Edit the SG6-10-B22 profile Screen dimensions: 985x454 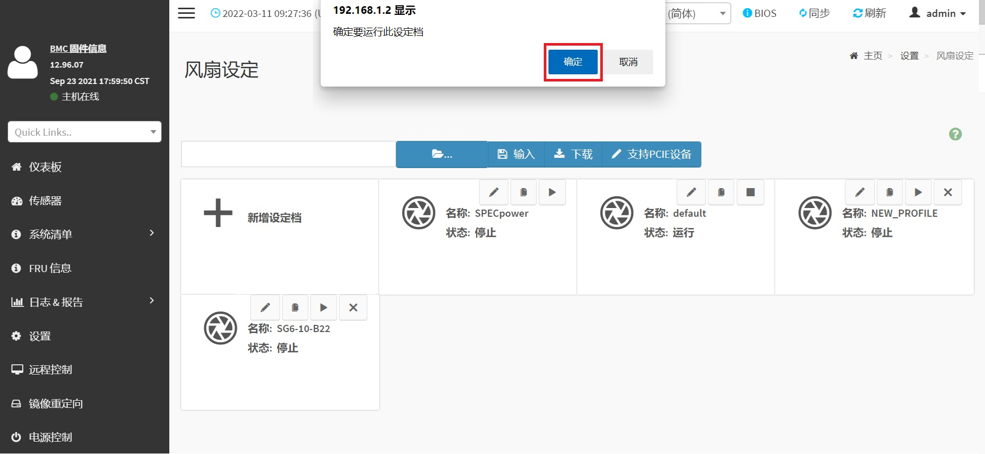point(265,307)
